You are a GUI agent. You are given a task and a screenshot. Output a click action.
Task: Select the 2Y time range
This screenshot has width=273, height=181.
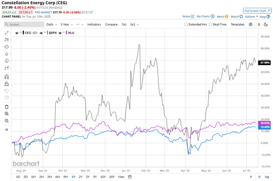(x=80, y=177)
